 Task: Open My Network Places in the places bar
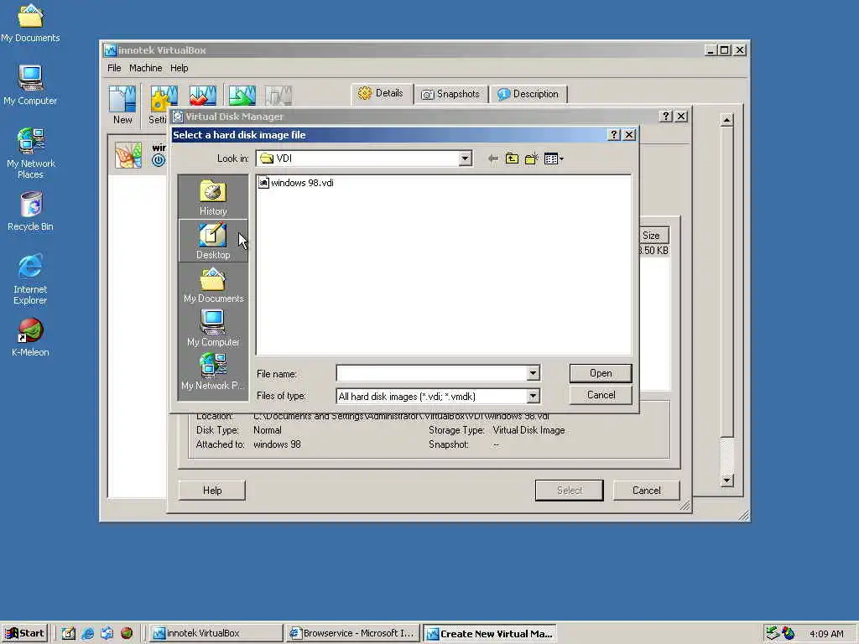tap(213, 371)
